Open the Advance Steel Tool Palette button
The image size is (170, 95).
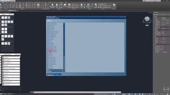click(52, 6)
